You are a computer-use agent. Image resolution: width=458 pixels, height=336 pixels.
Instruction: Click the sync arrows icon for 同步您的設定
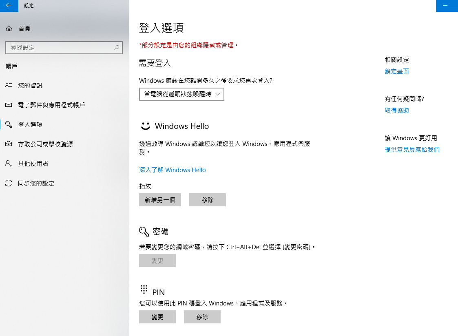(x=9, y=183)
